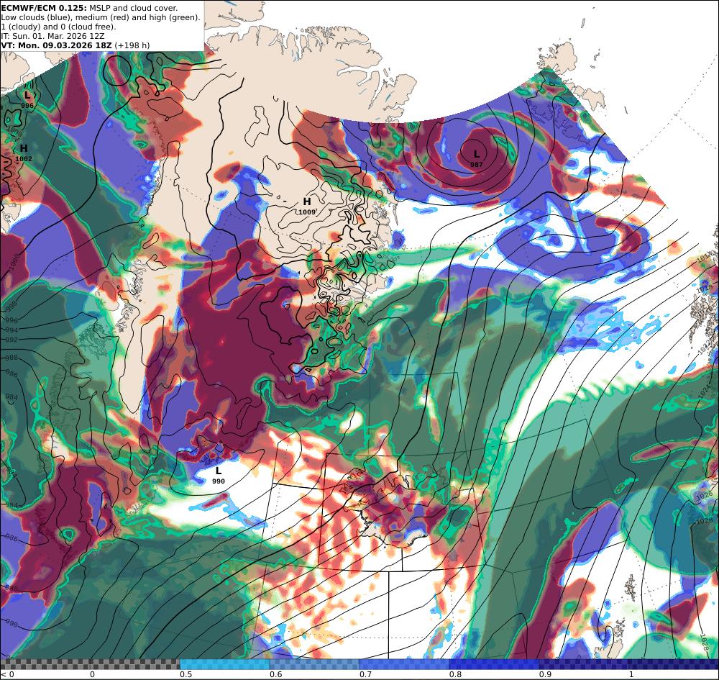719x680 pixels.
Task: Click the text "1 (cloudy) and 0 (cloud free)."
Action: [59, 27]
